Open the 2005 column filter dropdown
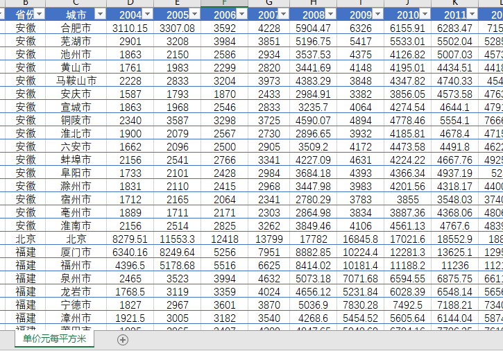Screen dimensions: 503x351 [x=194, y=14]
